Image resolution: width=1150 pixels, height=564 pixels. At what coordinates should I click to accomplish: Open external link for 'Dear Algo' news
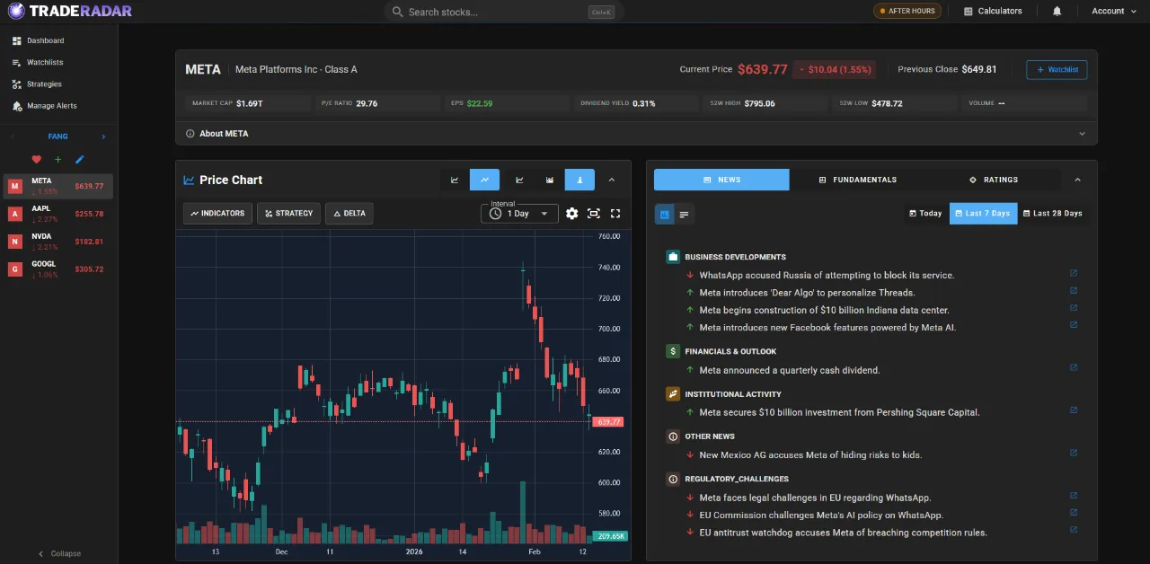click(x=1073, y=290)
